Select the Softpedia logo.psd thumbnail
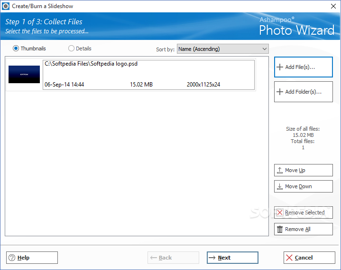 click(x=24, y=74)
